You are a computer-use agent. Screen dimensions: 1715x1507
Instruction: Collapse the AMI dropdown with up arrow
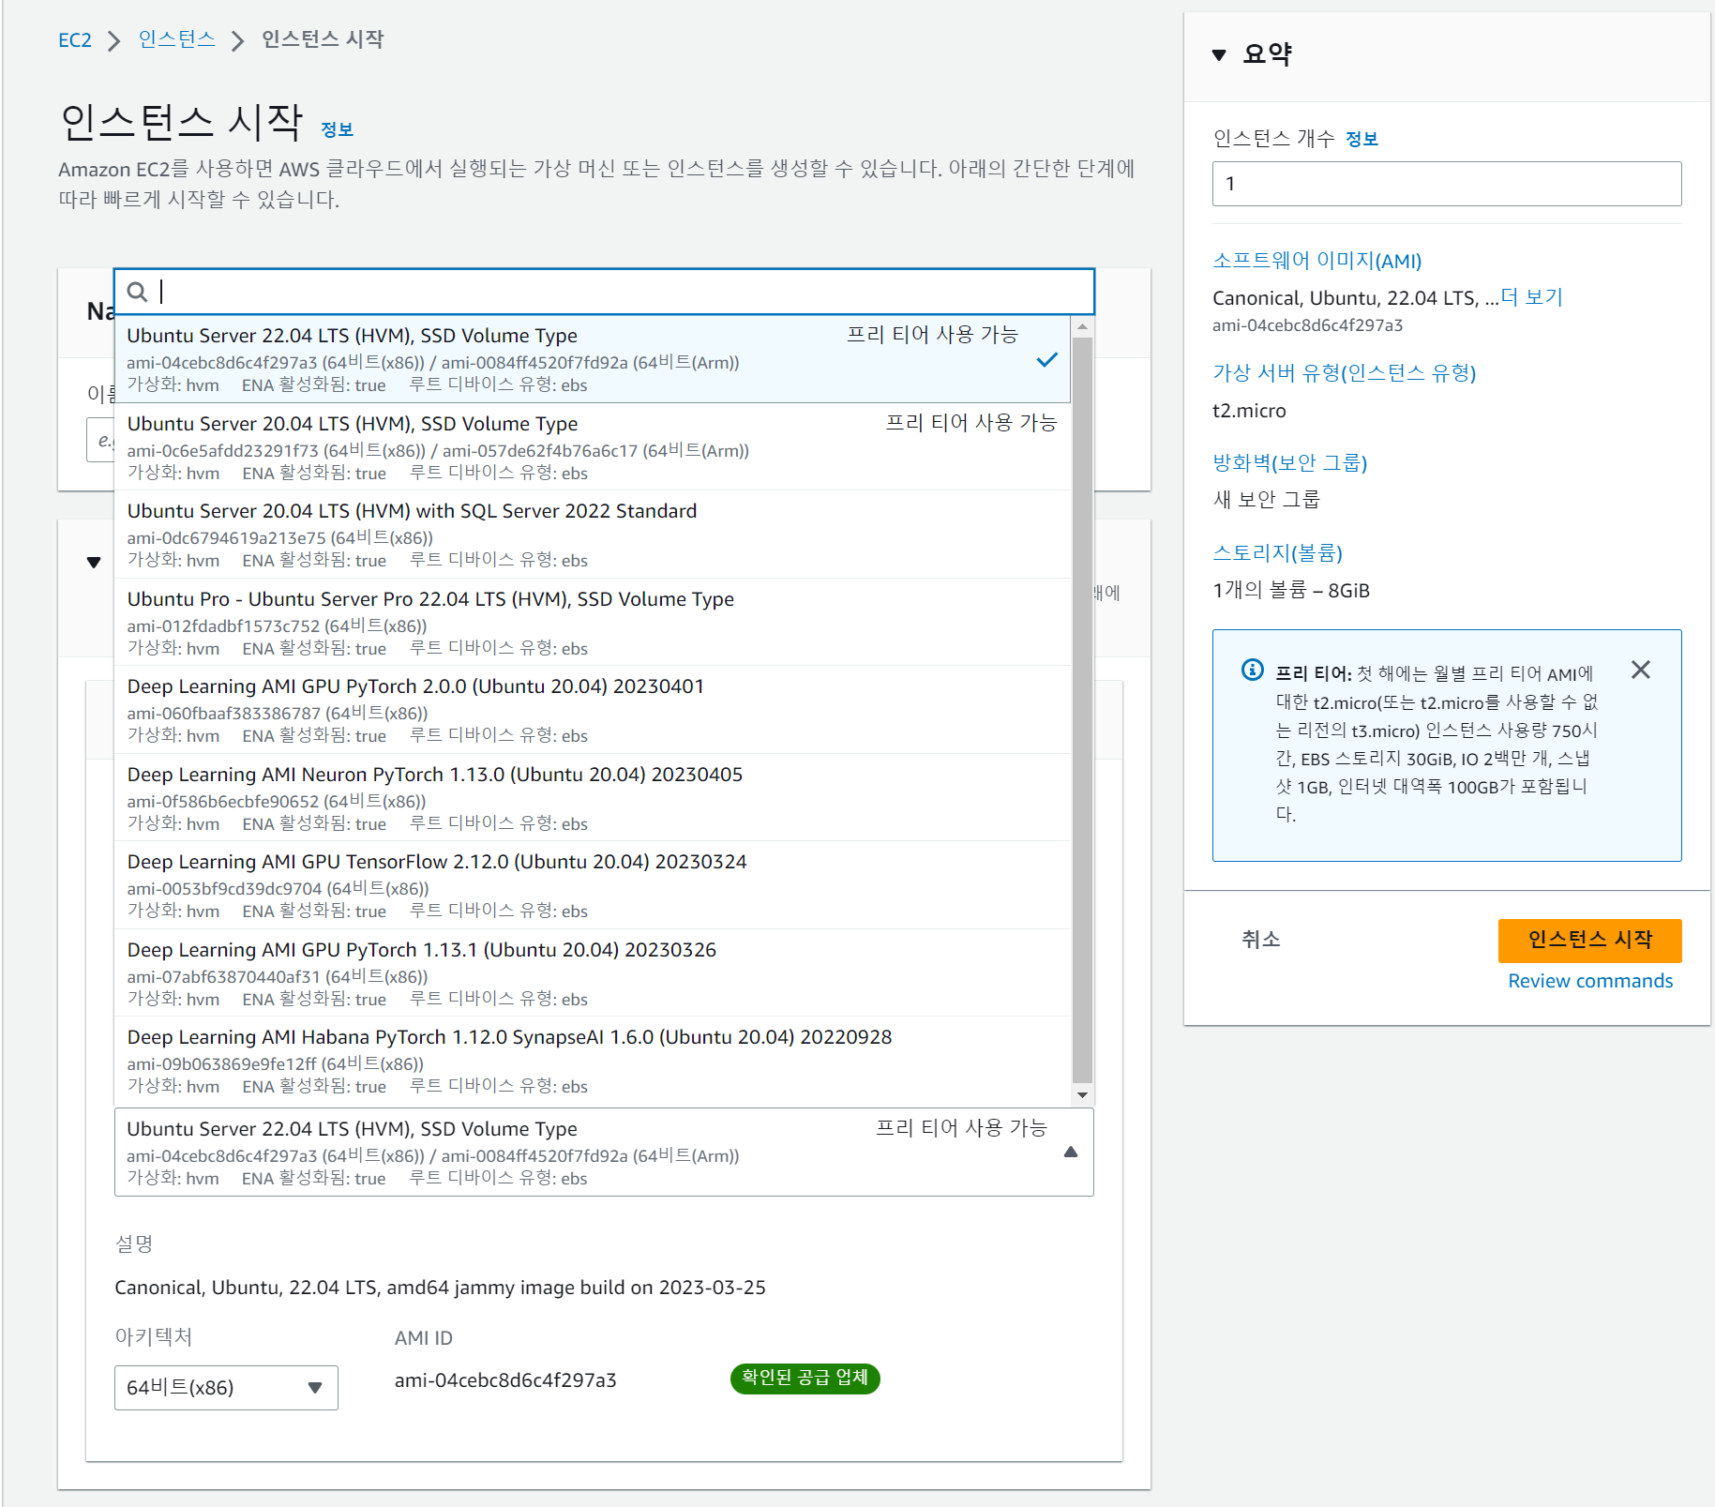click(x=1071, y=1152)
